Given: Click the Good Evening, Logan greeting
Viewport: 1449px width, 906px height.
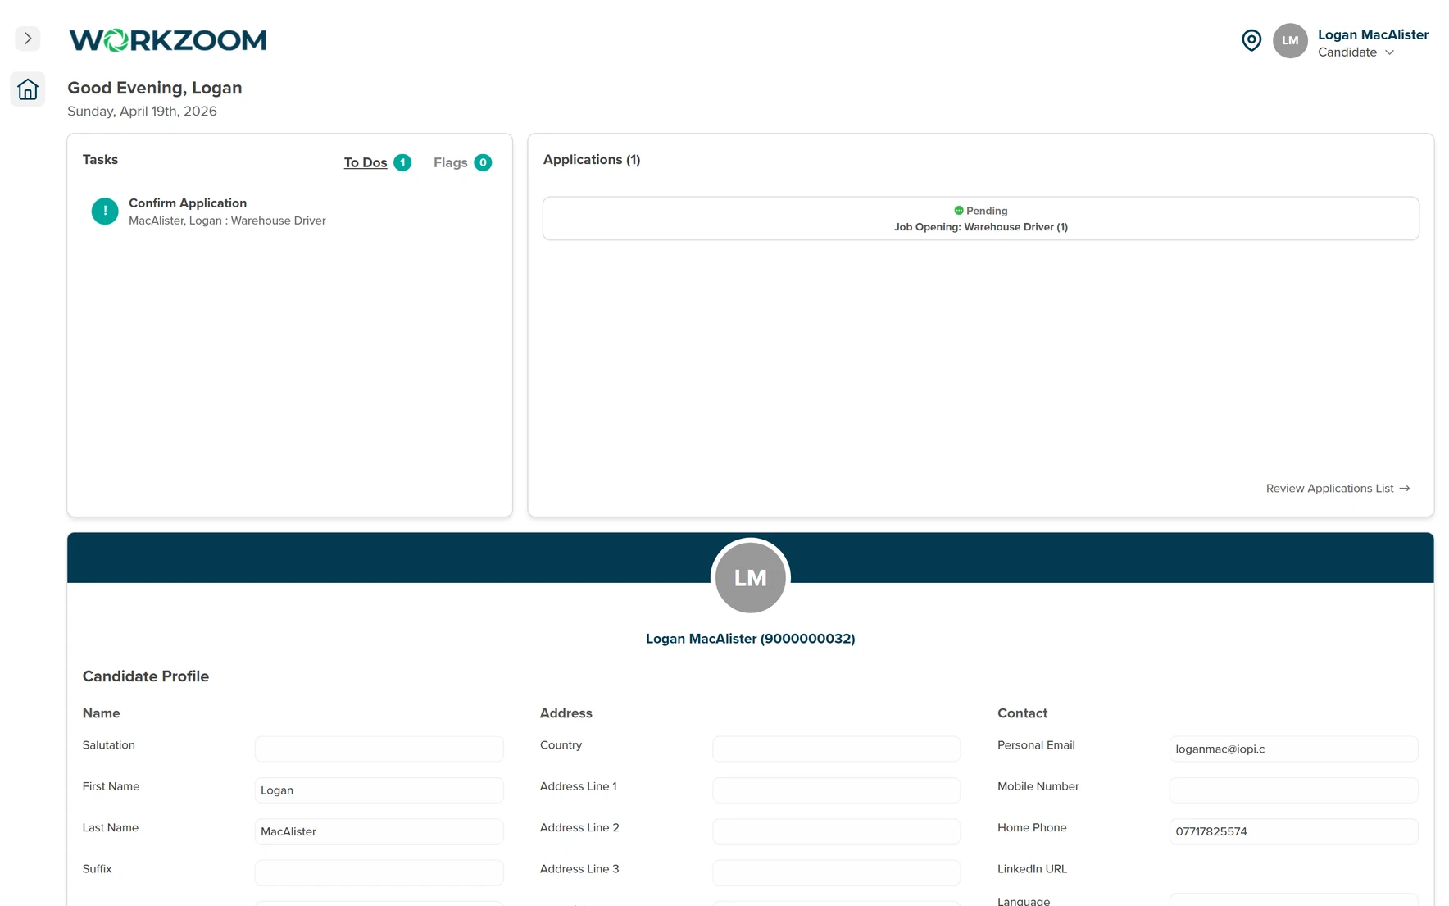Looking at the screenshot, I should click(155, 88).
